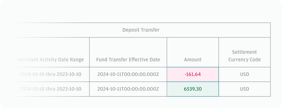The image size is (282, 108).
Task: Select the Amount column header
Action: tap(193, 60)
